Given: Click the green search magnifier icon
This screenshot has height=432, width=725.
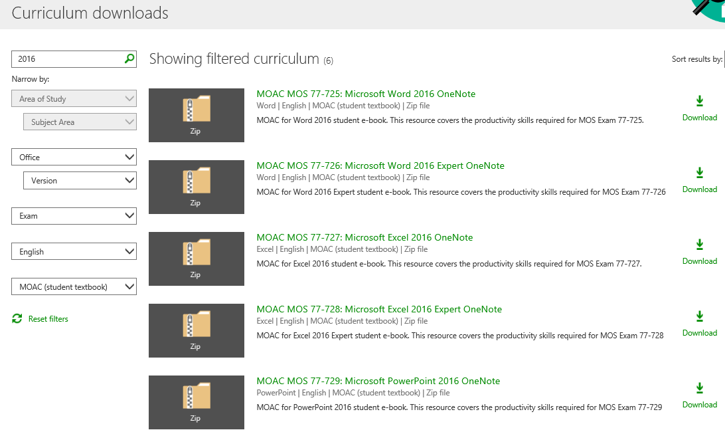Looking at the screenshot, I should tap(129, 58).
